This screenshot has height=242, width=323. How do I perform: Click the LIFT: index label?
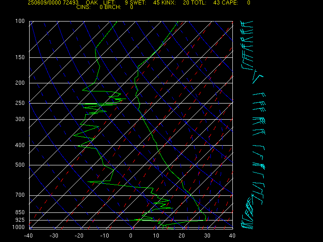pyautogui.click(x=109, y=3)
